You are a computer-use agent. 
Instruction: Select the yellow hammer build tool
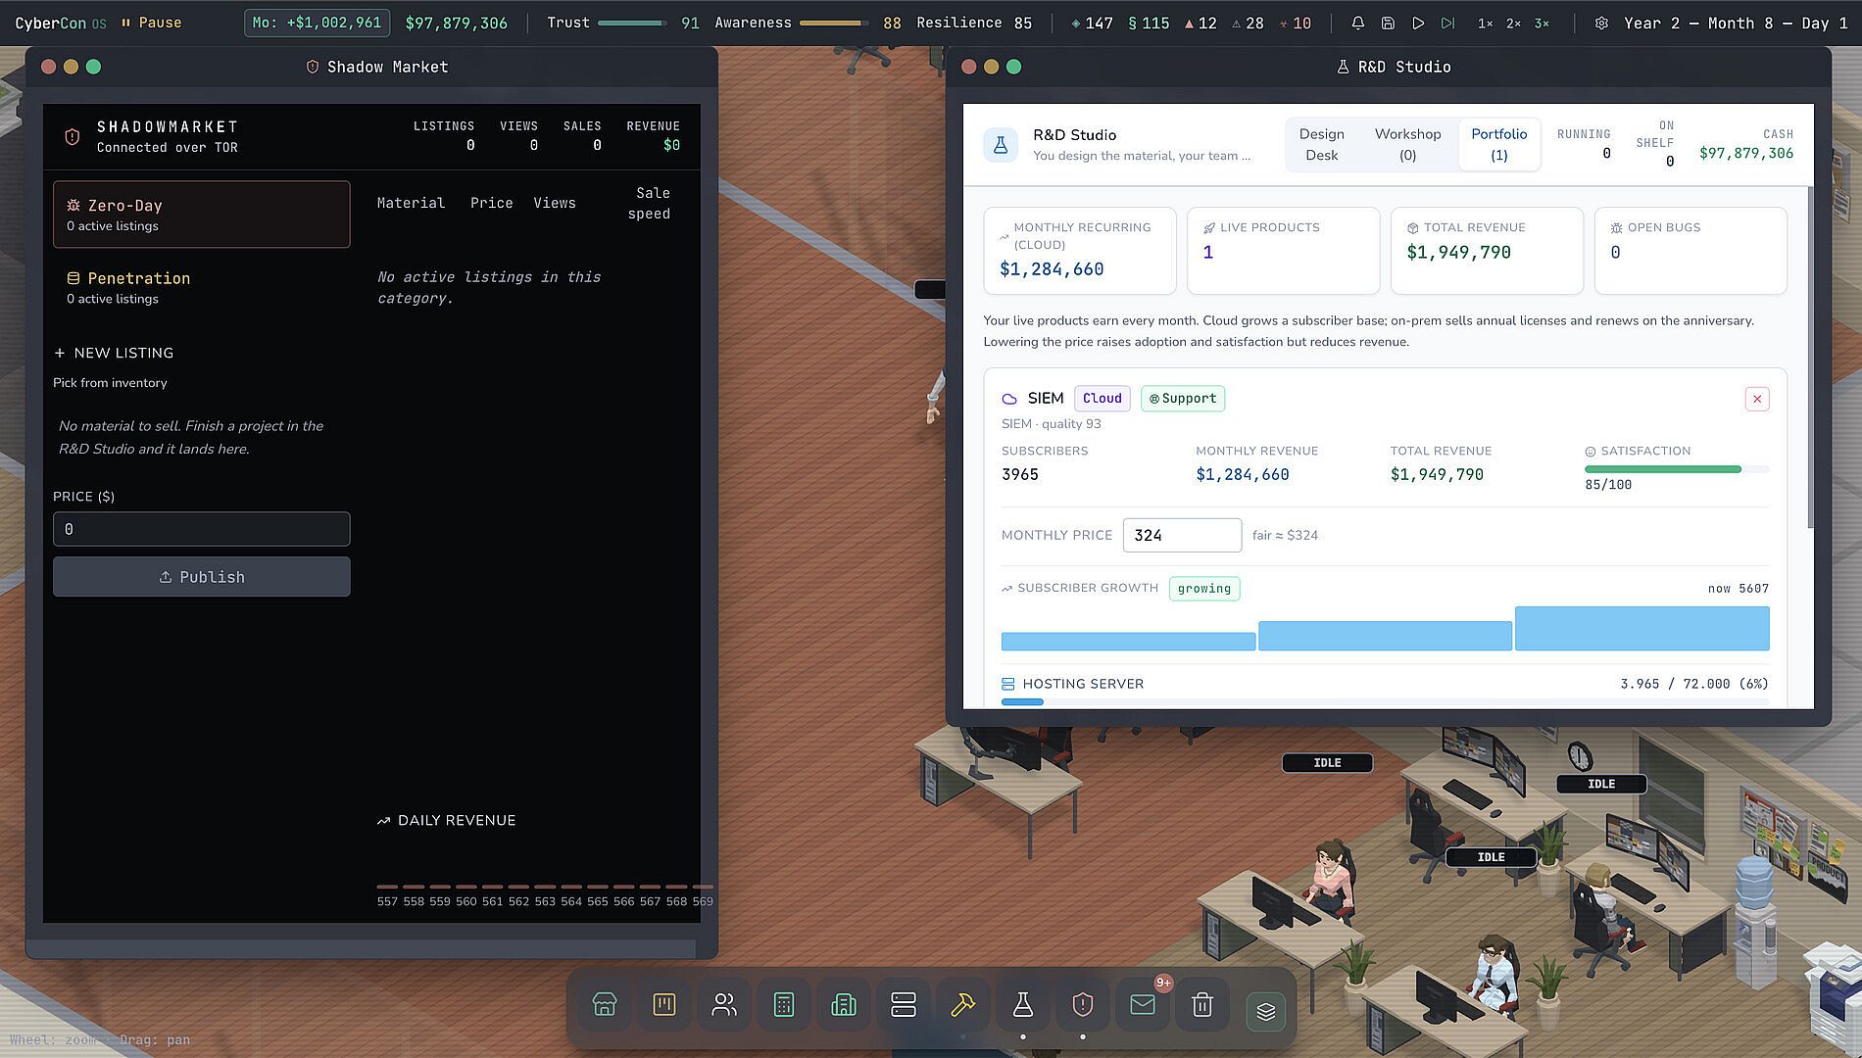click(963, 1005)
